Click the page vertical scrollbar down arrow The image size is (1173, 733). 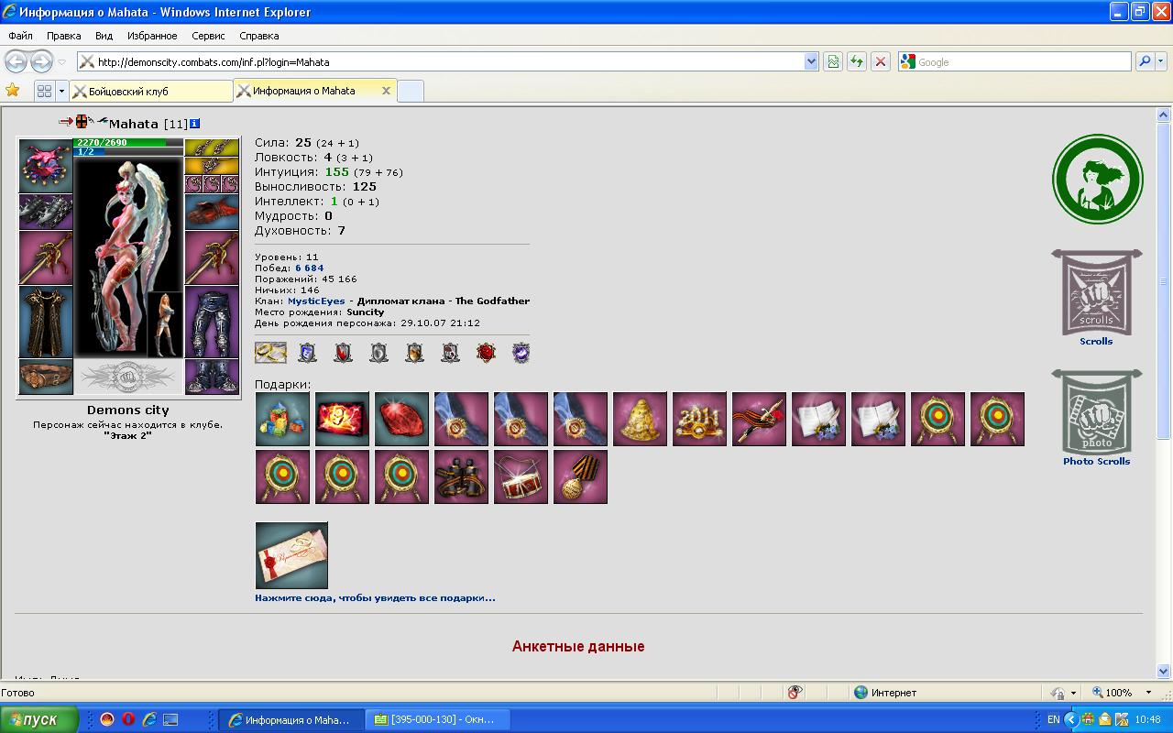point(1164,671)
